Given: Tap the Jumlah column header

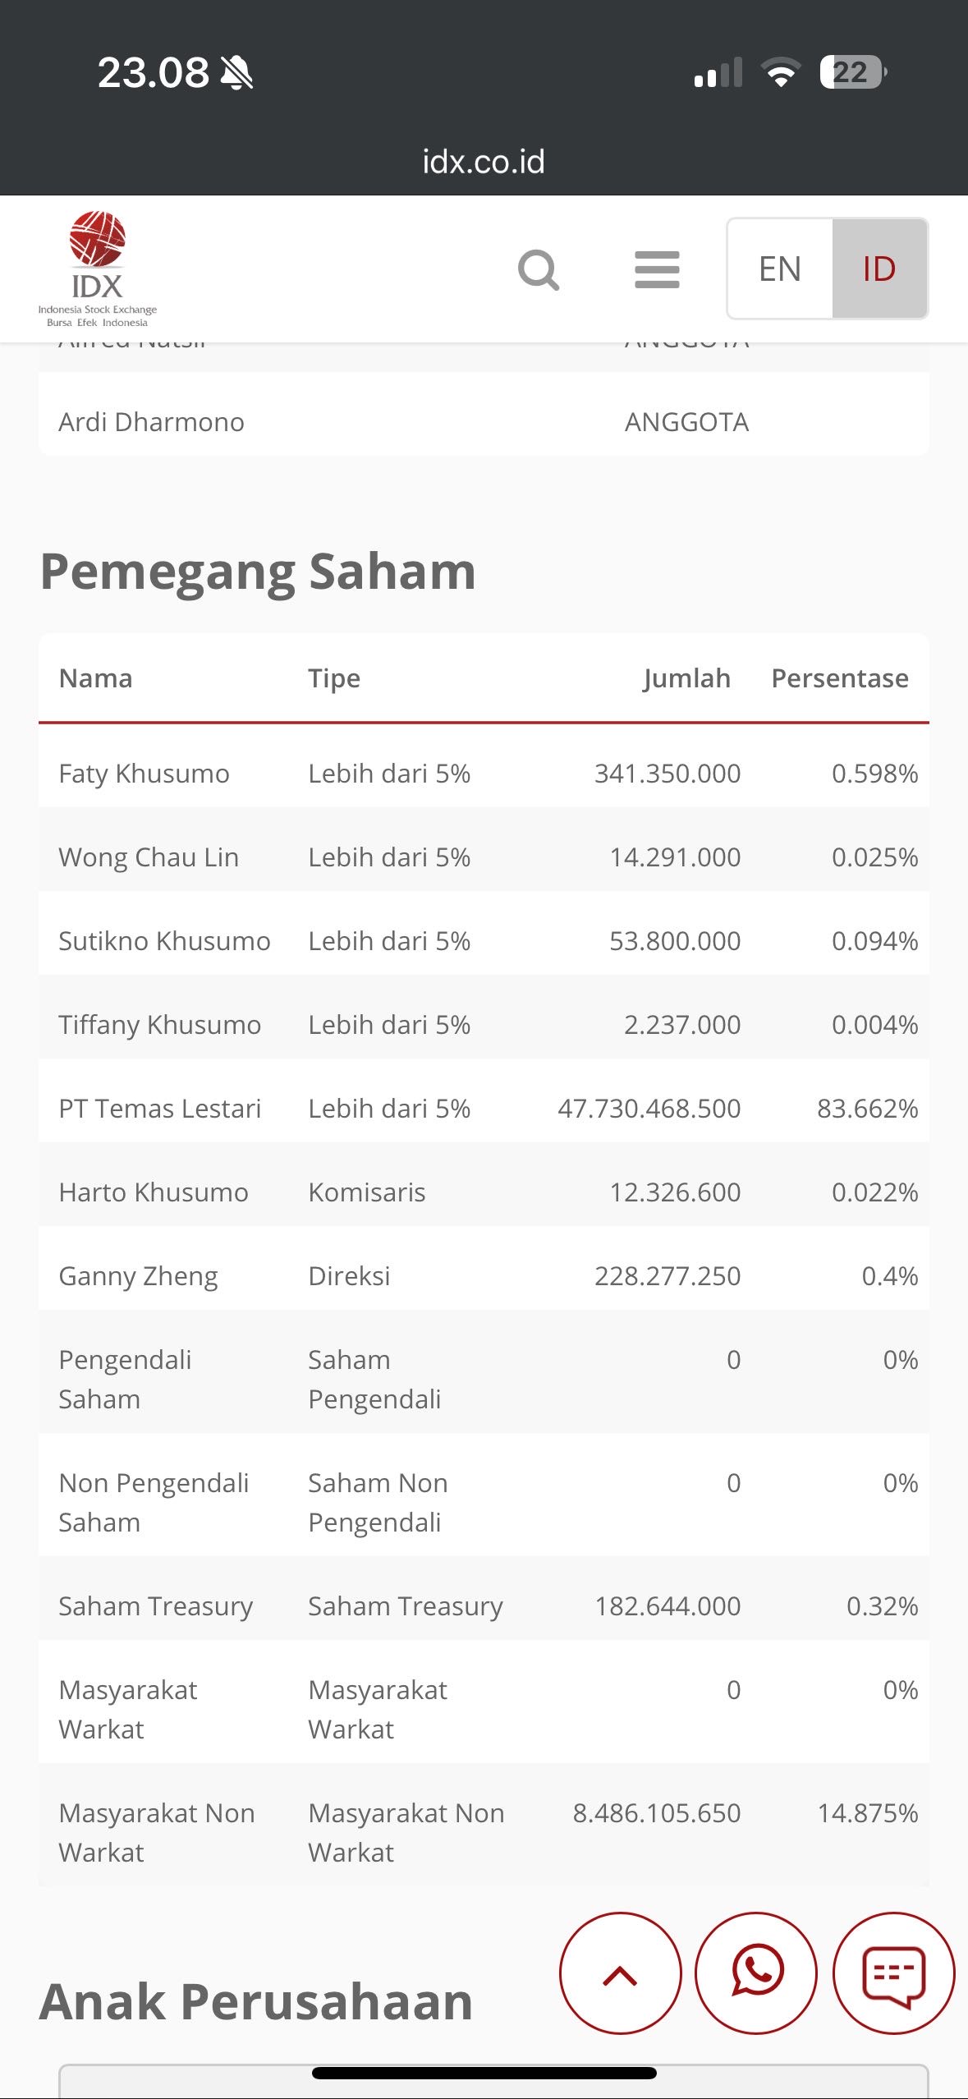Looking at the screenshot, I should click(686, 678).
